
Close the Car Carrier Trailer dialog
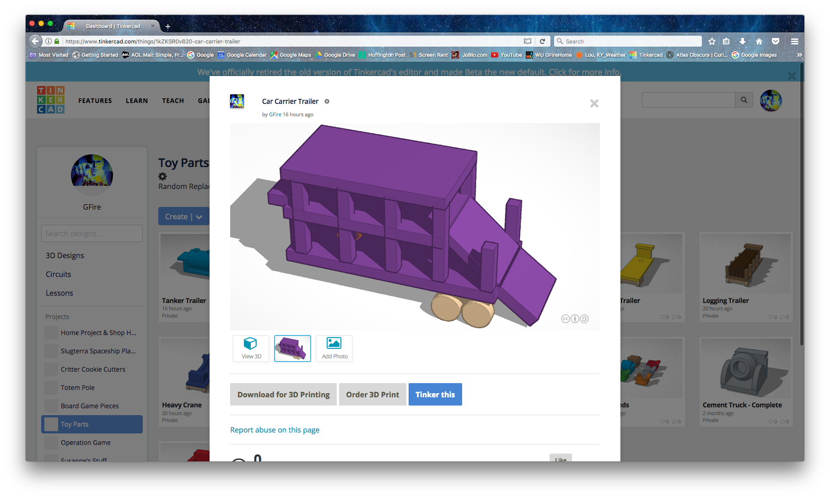(594, 103)
